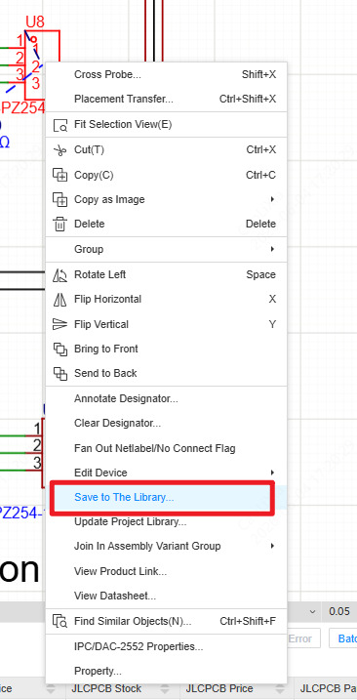Choose Update Project Library
The width and height of the screenshot is (357, 700).
click(x=166, y=521)
